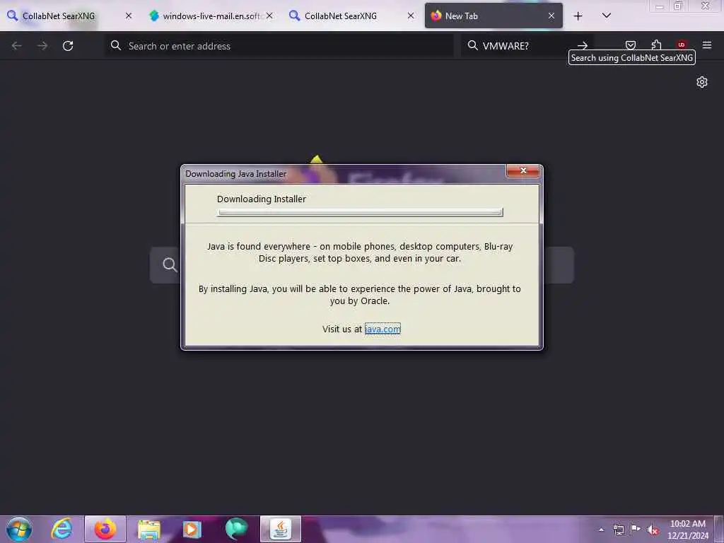The width and height of the screenshot is (724, 543).
Task: Expand the list all tabs chevron
Action: click(607, 16)
